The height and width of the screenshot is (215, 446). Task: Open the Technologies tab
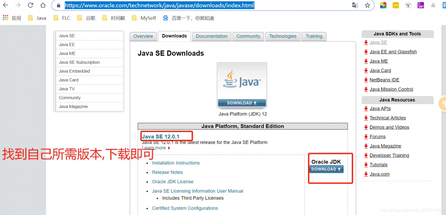[x=283, y=36]
